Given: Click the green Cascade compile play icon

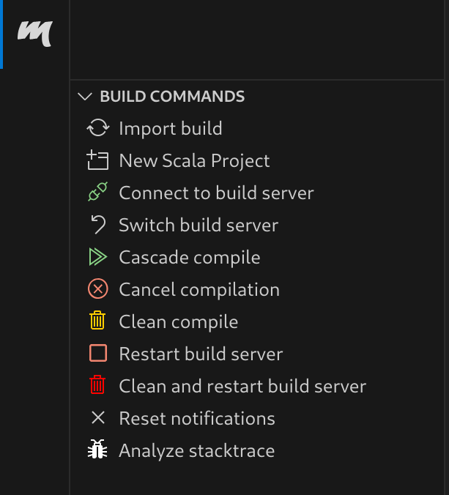Looking at the screenshot, I should (x=97, y=258).
